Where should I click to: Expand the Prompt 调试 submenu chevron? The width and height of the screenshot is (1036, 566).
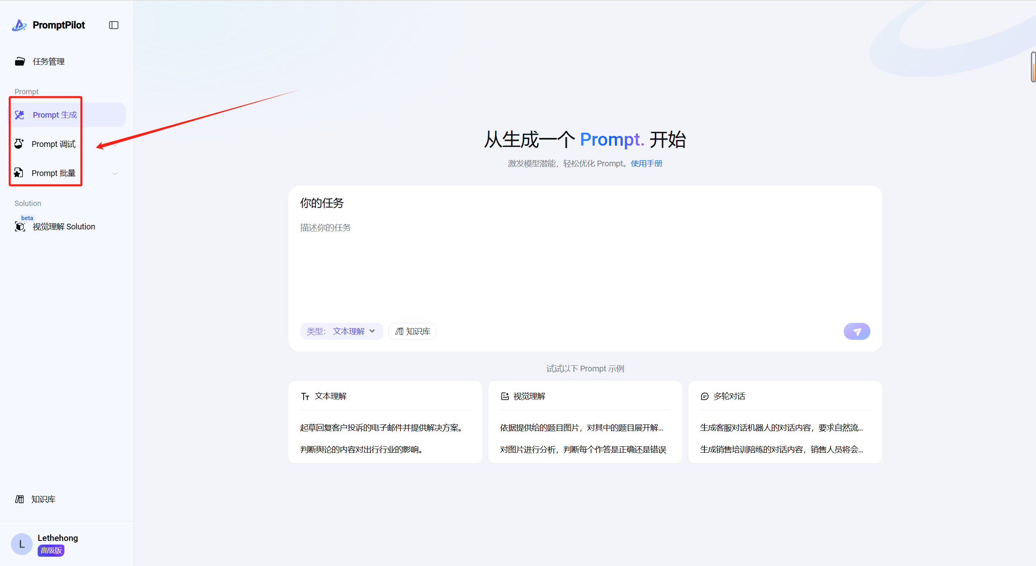coord(115,144)
